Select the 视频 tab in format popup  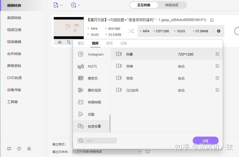click(x=95, y=43)
